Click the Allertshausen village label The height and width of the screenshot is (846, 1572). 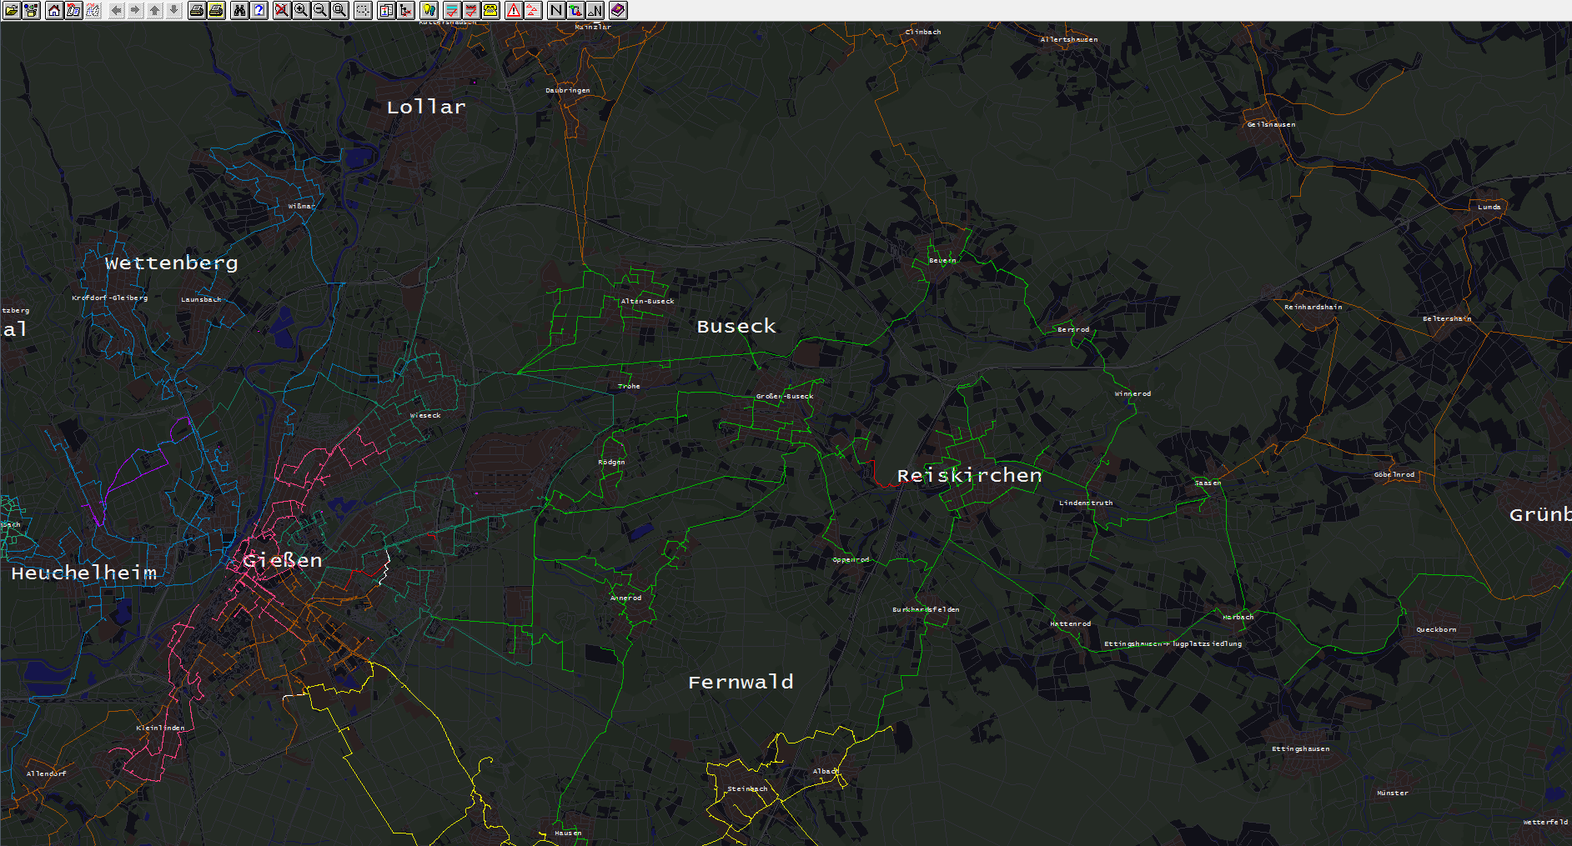pos(1069,40)
